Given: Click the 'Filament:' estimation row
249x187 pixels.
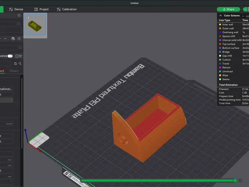Looking at the screenshot, I should pos(234,89).
